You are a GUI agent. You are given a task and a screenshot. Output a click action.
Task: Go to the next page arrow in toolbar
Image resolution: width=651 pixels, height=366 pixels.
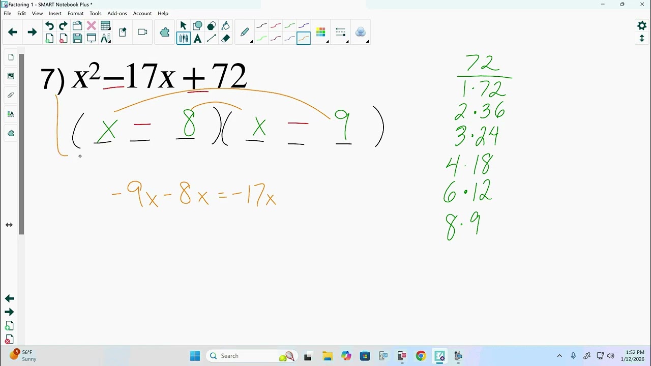click(x=32, y=32)
